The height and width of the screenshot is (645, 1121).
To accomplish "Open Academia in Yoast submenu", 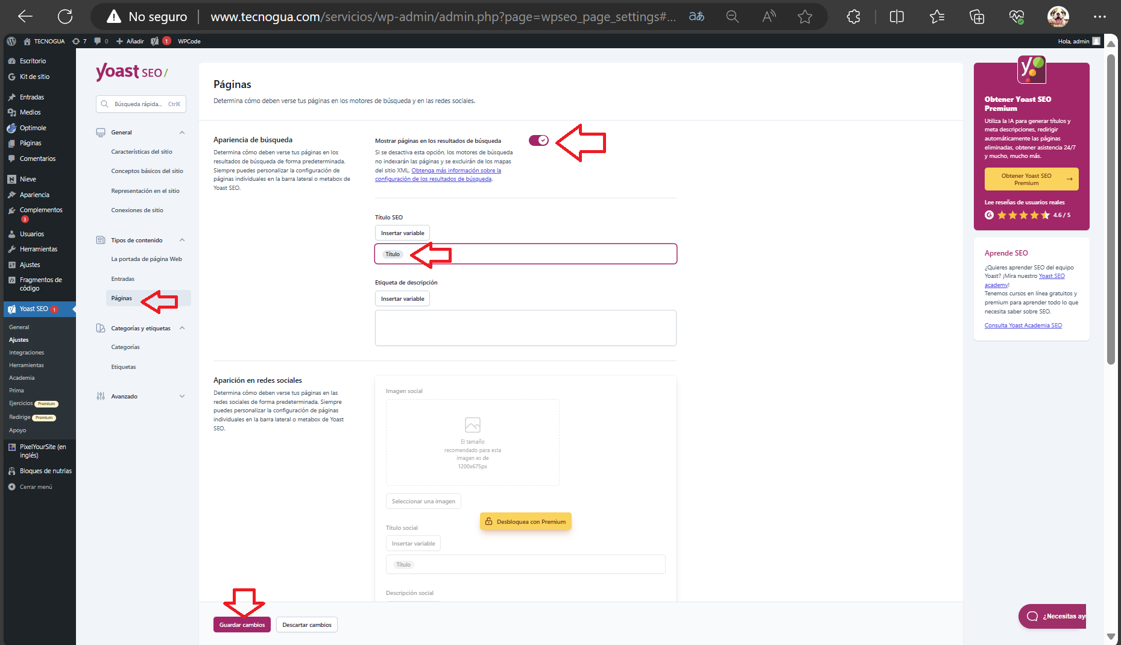I will (22, 378).
